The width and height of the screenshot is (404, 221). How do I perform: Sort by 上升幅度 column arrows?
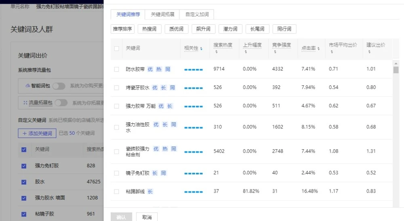pos(246,52)
